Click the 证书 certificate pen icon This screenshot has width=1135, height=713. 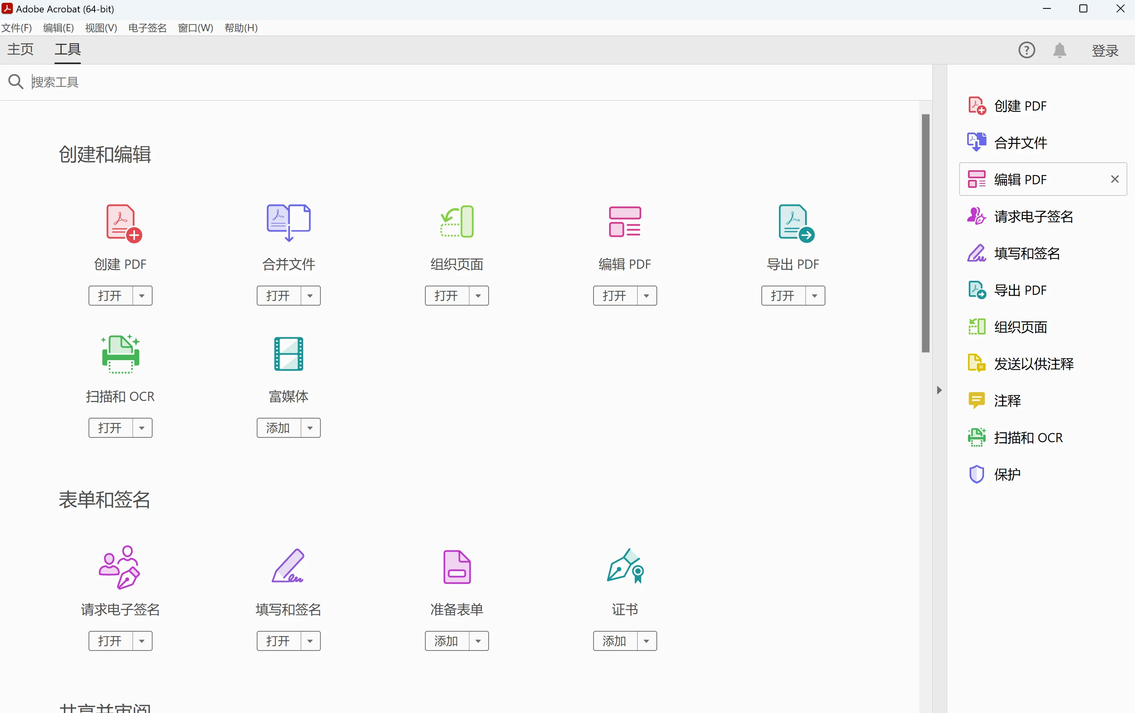[x=626, y=566]
